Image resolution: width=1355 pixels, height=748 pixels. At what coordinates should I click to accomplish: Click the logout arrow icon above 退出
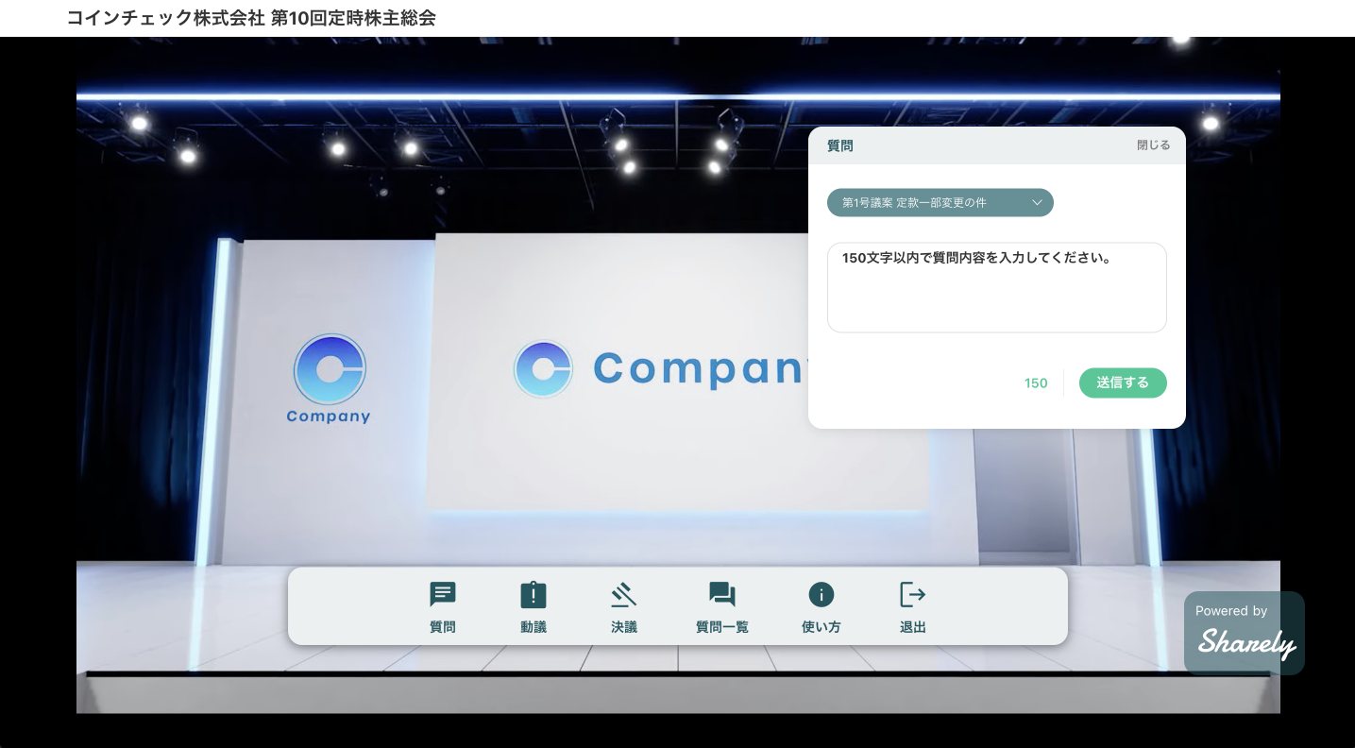pyautogui.click(x=911, y=593)
